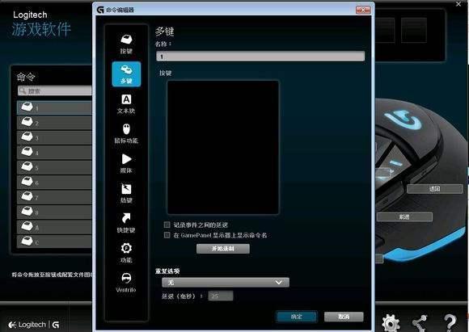The height and width of the screenshot is (332, 469).
Task: Expand the 重复选项 repeat options dropdown
Action: click(226, 283)
